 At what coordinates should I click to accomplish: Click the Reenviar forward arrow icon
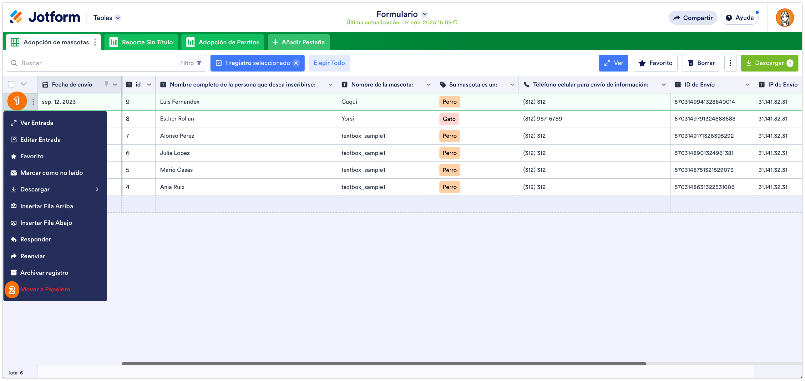pyautogui.click(x=13, y=256)
